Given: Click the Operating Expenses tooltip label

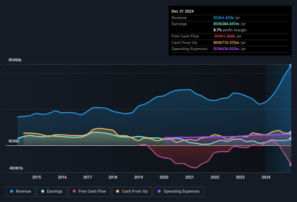Looking at the screenshot, I should pyautogui.click(x=190, y=49).
